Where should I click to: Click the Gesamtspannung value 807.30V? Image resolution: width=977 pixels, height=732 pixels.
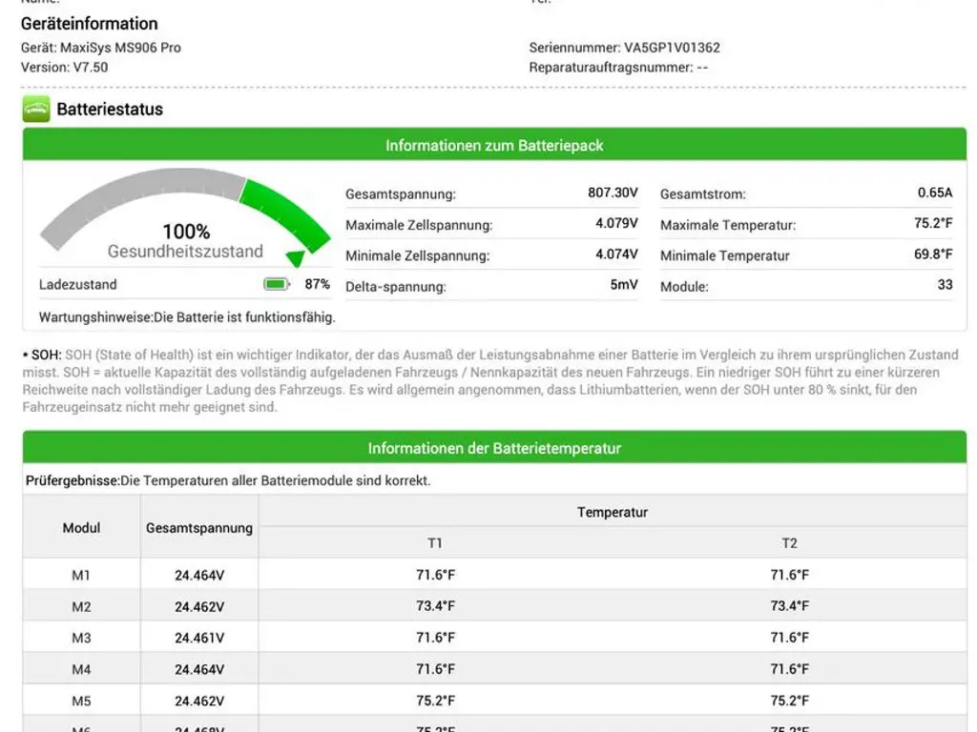click(x=613, y=193)
